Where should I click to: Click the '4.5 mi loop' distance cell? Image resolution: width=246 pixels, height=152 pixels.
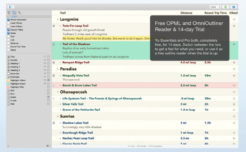[x=188, y=63]
